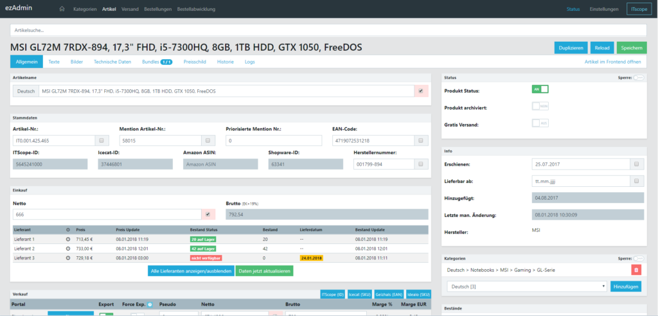Click the green Speichern button
This screenshot has height=316, width=658.
632,48
